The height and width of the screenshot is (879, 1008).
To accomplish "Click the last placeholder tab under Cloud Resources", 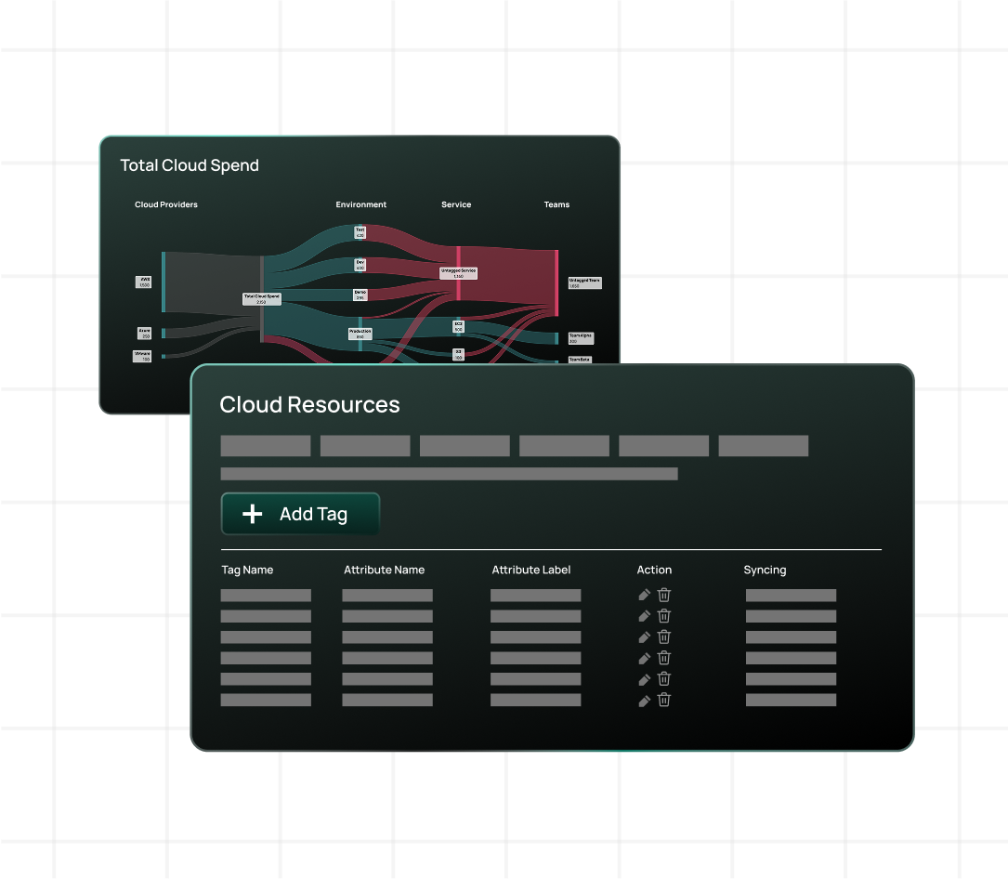I will point(763,446).
